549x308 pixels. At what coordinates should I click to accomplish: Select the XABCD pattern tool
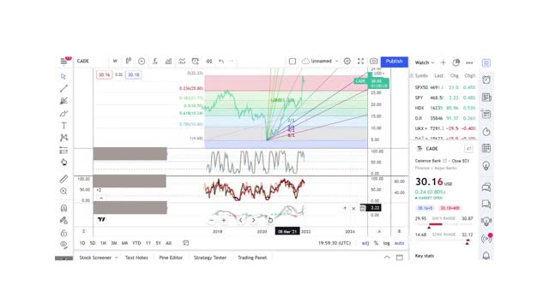tap(63, 138)
